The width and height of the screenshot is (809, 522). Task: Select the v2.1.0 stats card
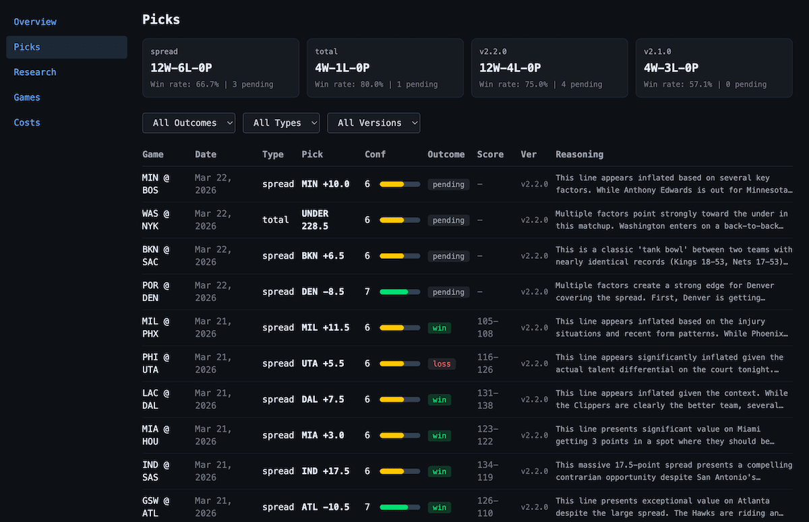point(714,67)
